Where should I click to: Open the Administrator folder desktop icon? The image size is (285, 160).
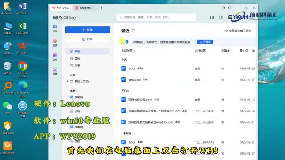tap(8, 8)
